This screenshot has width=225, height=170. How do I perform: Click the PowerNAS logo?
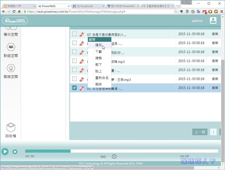[x=15, y=21]
